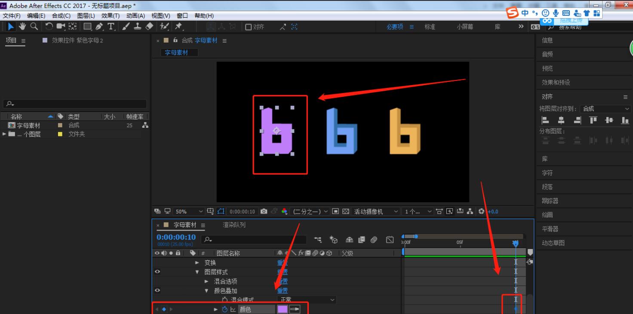Click the current time 0:00:00:10 in timeline
The image size is (633, 314).
[176, 237]
